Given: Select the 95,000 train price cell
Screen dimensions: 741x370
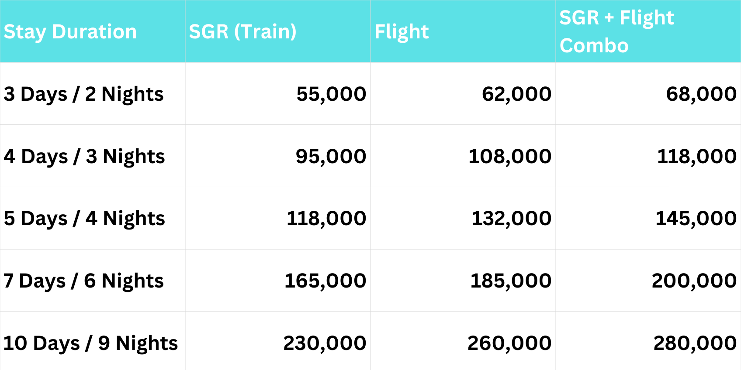Looking at the screenshot, I should 331,157.
